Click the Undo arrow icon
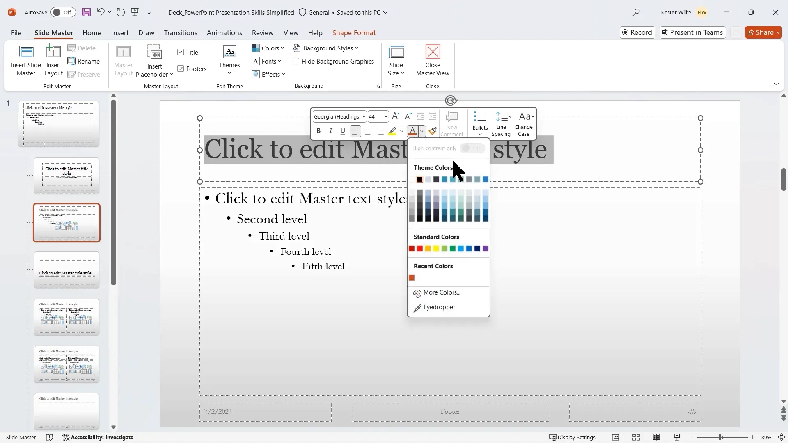The height and width of the screenshot is (443, 788). point(101,12)
